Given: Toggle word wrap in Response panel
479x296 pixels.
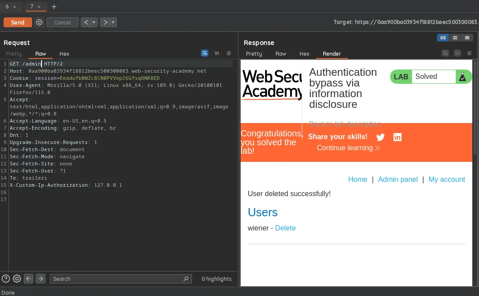Looking at the screenshot, I should 446,53.
